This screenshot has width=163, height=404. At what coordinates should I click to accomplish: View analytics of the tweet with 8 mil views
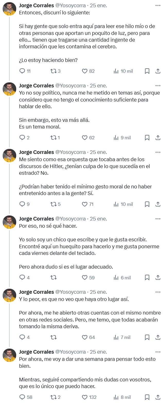click(115, 397)
